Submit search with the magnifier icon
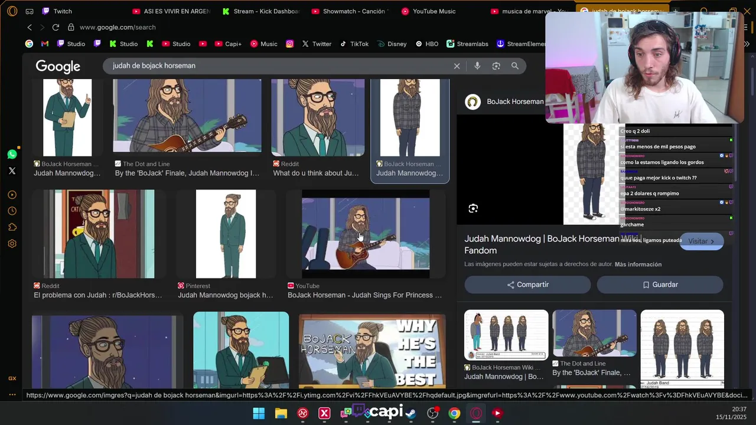This screenshot has height=425, width=756. point(515,66)
